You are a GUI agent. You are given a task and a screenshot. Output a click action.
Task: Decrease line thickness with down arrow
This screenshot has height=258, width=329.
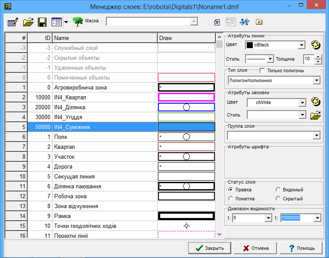[x=318, y=61]
